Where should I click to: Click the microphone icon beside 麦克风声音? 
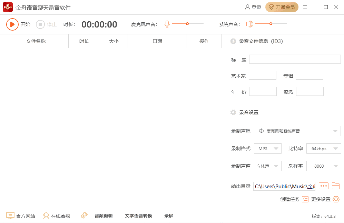[167, 24]
